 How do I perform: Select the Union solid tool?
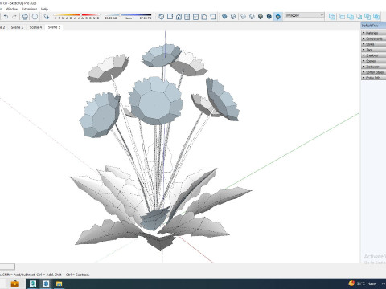point(351,17)
